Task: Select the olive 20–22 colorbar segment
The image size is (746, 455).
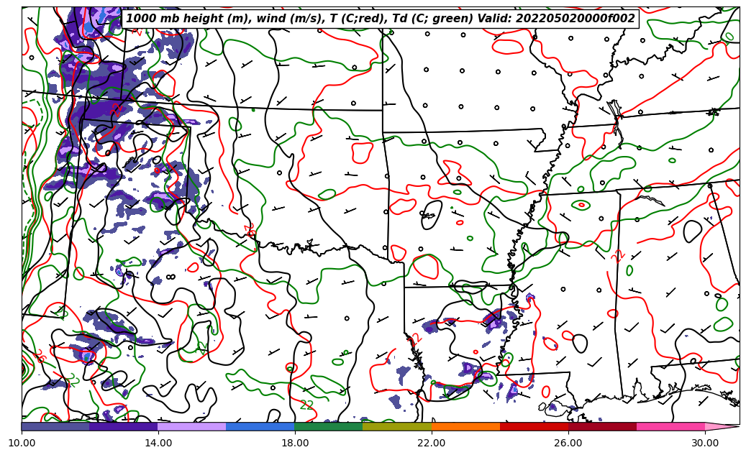Action: point(397,426)
